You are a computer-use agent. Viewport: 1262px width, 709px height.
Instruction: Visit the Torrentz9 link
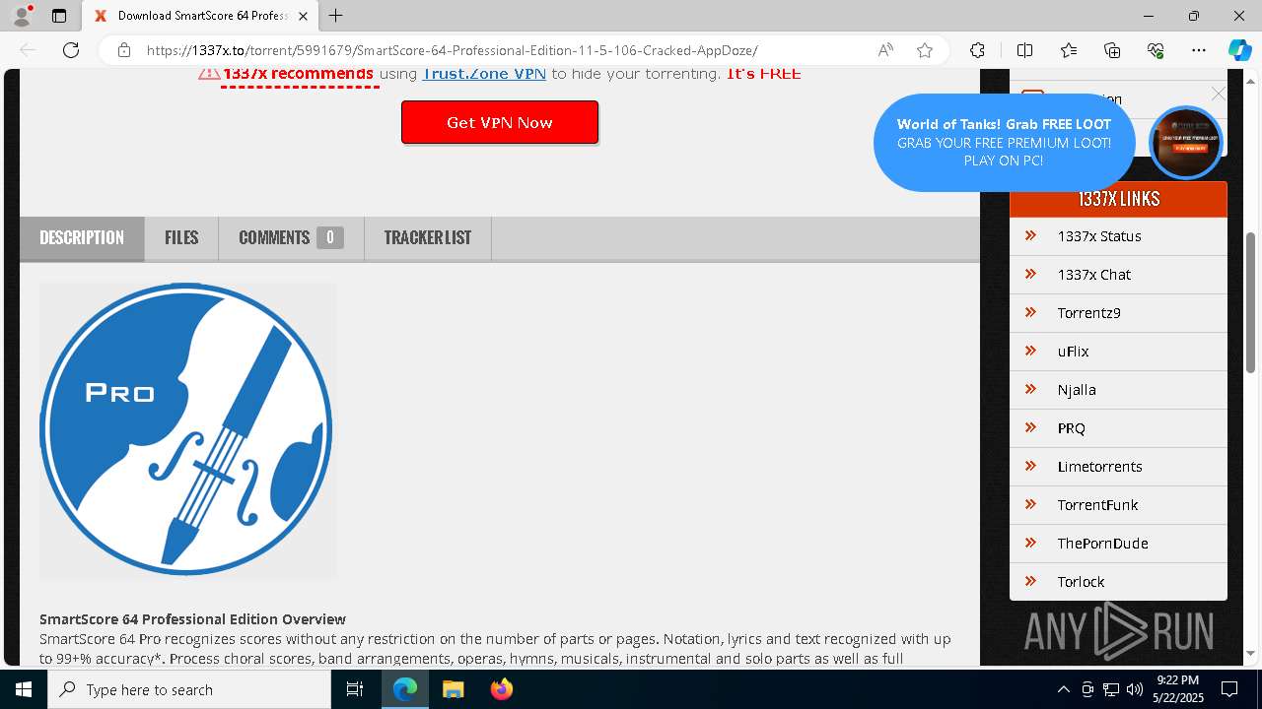coord(1089,313)
